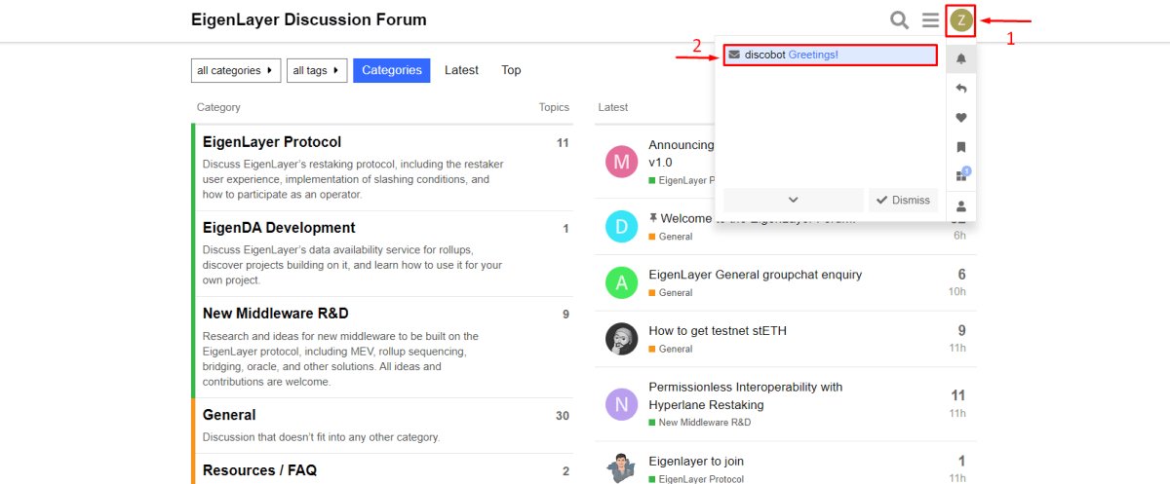Open the profile person tab

click(x=961, y=206)
